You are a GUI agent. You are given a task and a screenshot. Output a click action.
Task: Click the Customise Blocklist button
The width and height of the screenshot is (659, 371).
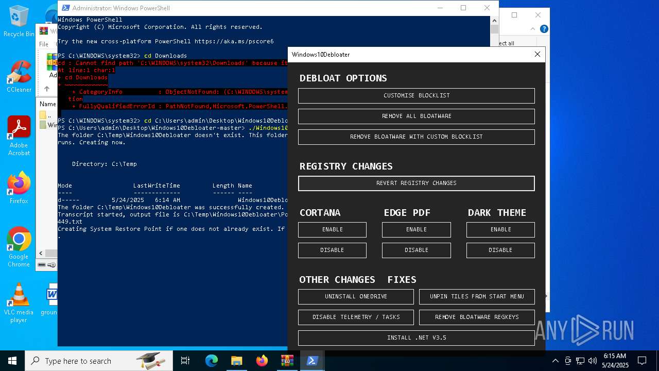coord(416,95)
